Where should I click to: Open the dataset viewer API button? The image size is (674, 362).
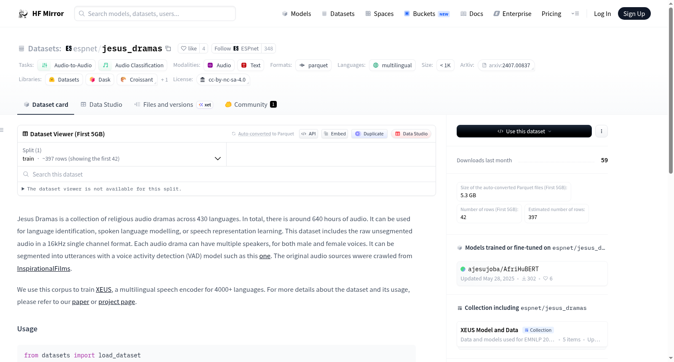308,134
